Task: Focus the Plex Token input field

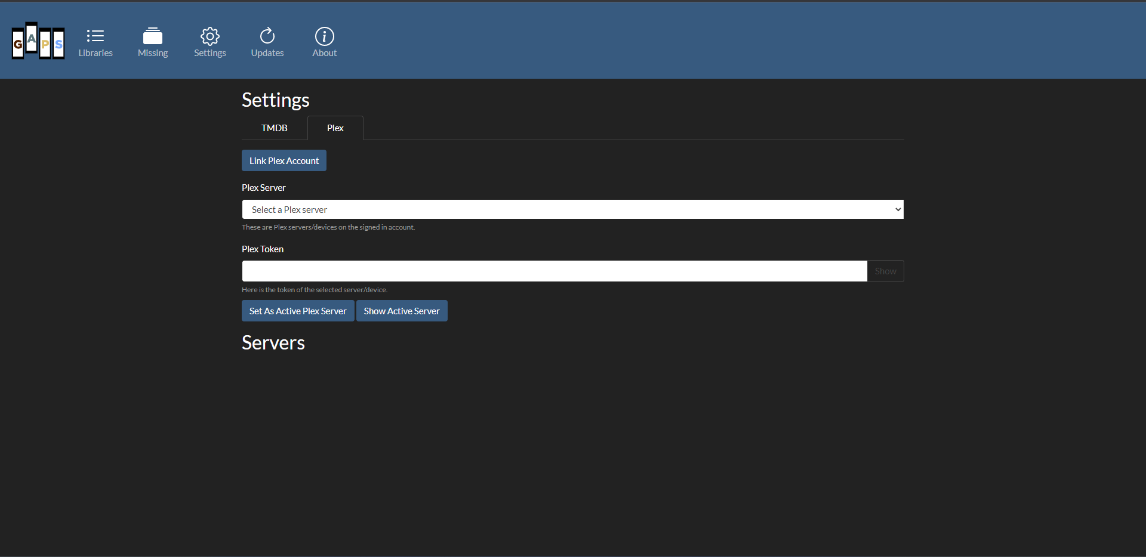Action: pyautogui.click(x=554, y=271)
